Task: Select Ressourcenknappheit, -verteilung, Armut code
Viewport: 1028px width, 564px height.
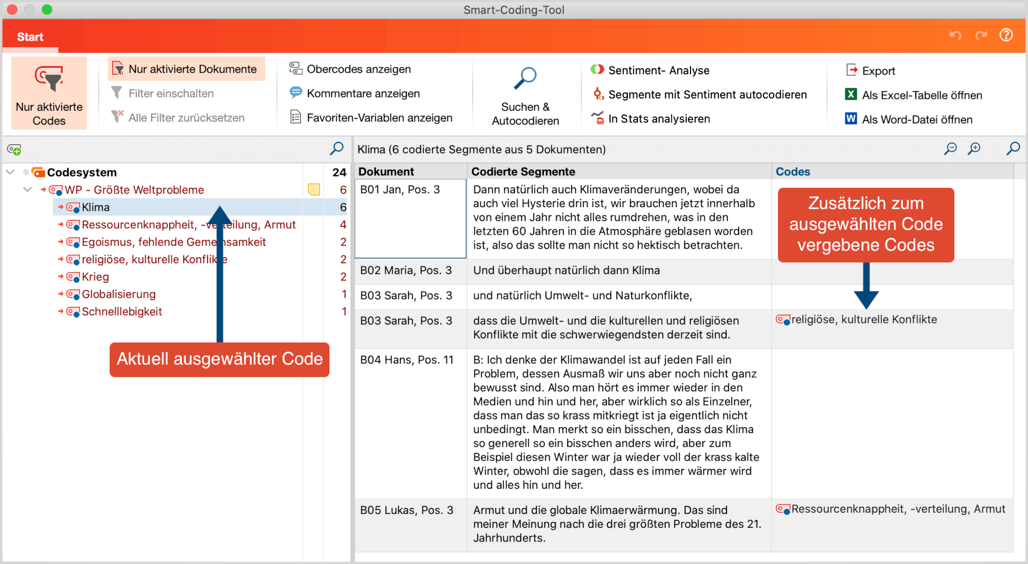Action: (x=189, y=225)
